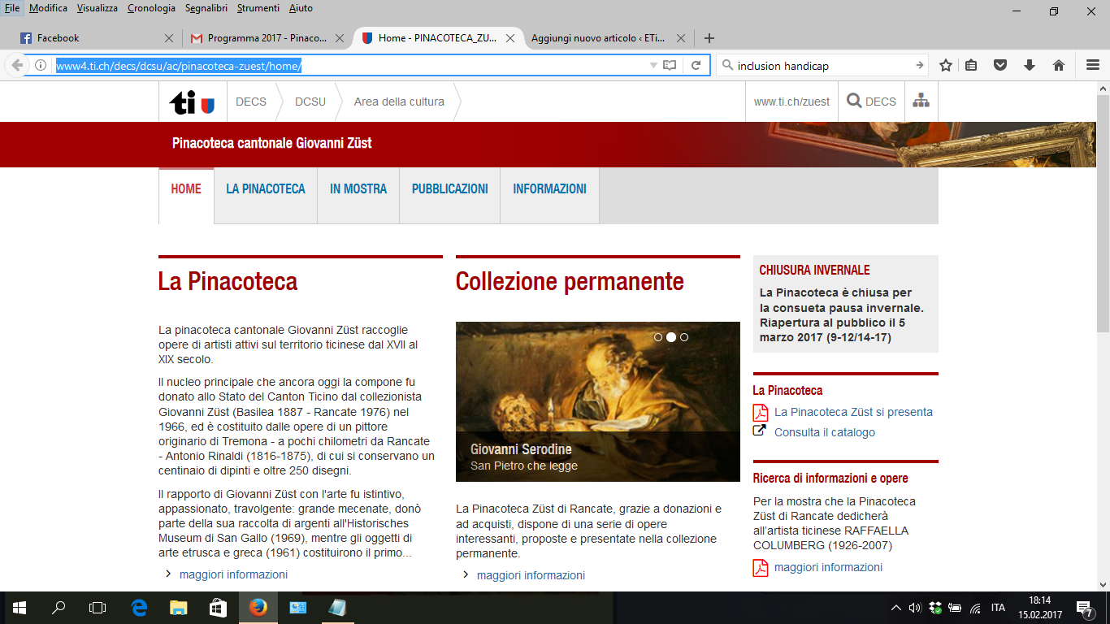Open the site information icon in address bar

tap(40, 66)
